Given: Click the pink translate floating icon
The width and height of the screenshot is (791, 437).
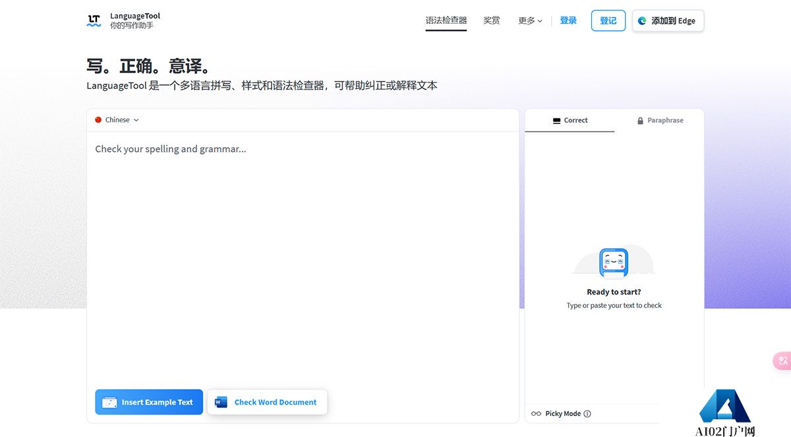Looking at the screenshot, I should coord(782,361).
